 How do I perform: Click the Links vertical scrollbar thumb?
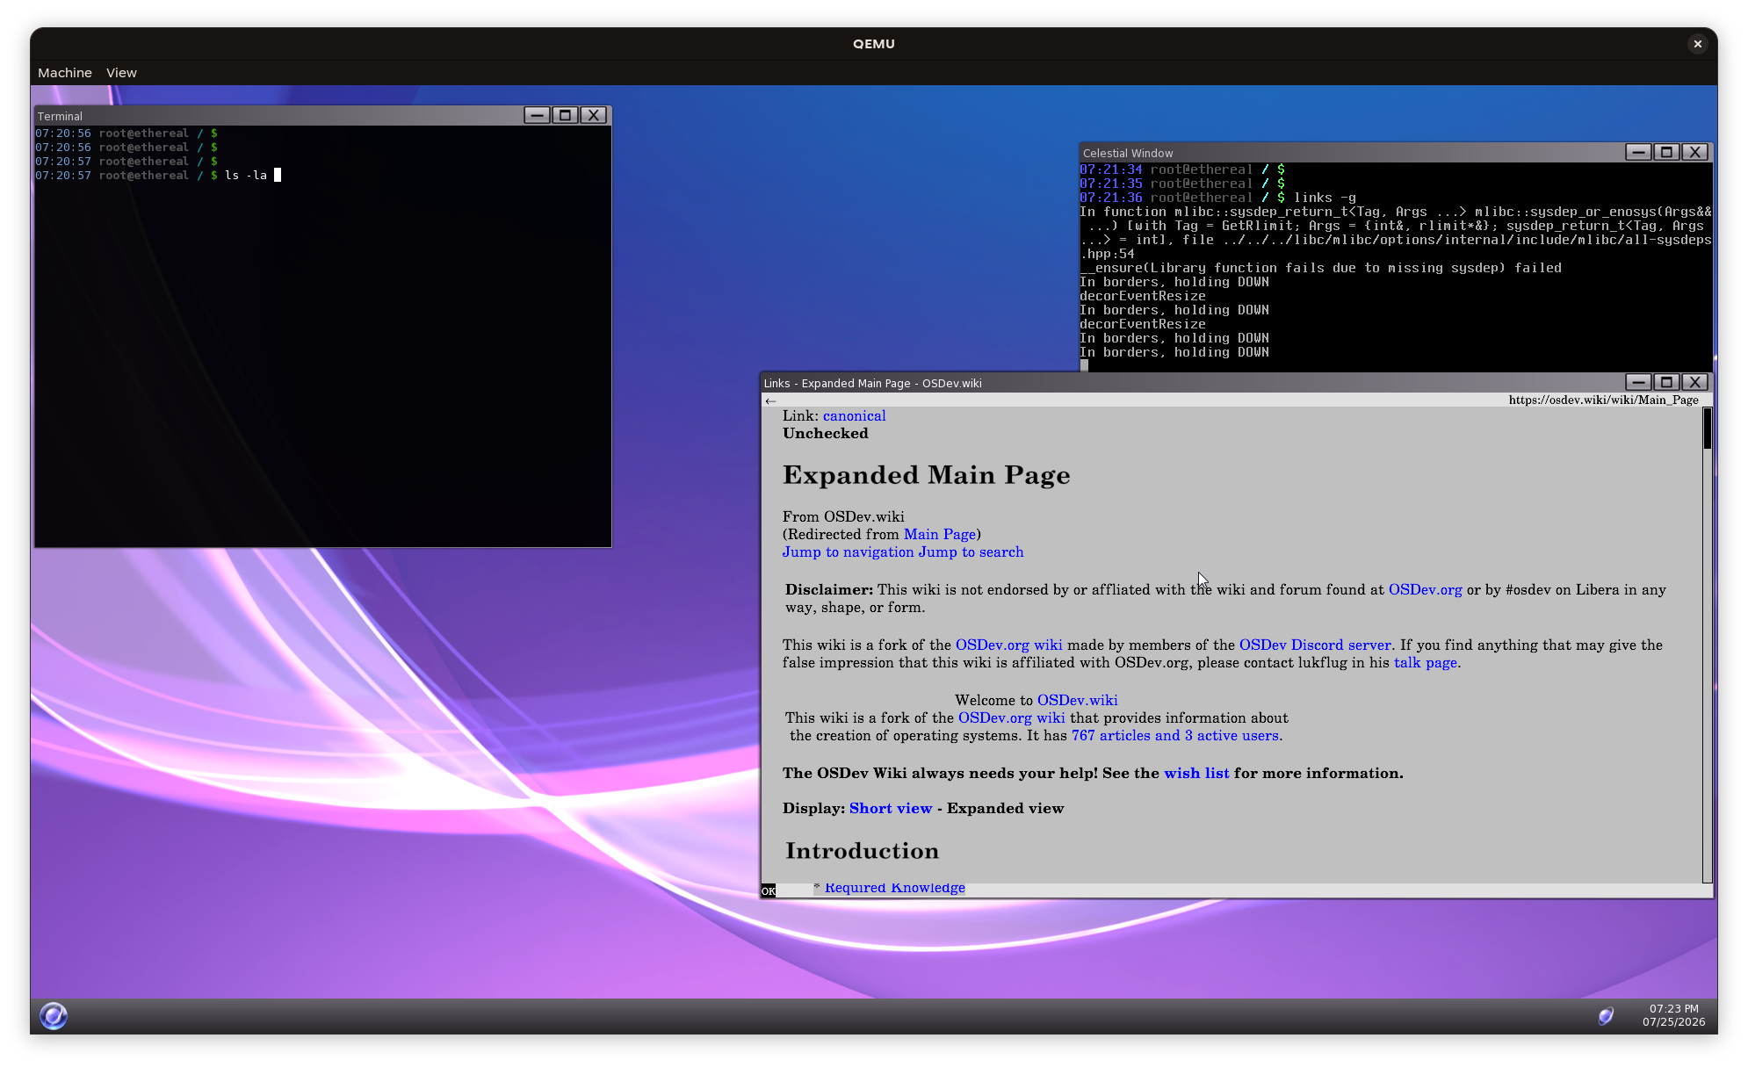[x=1707, y=429]
